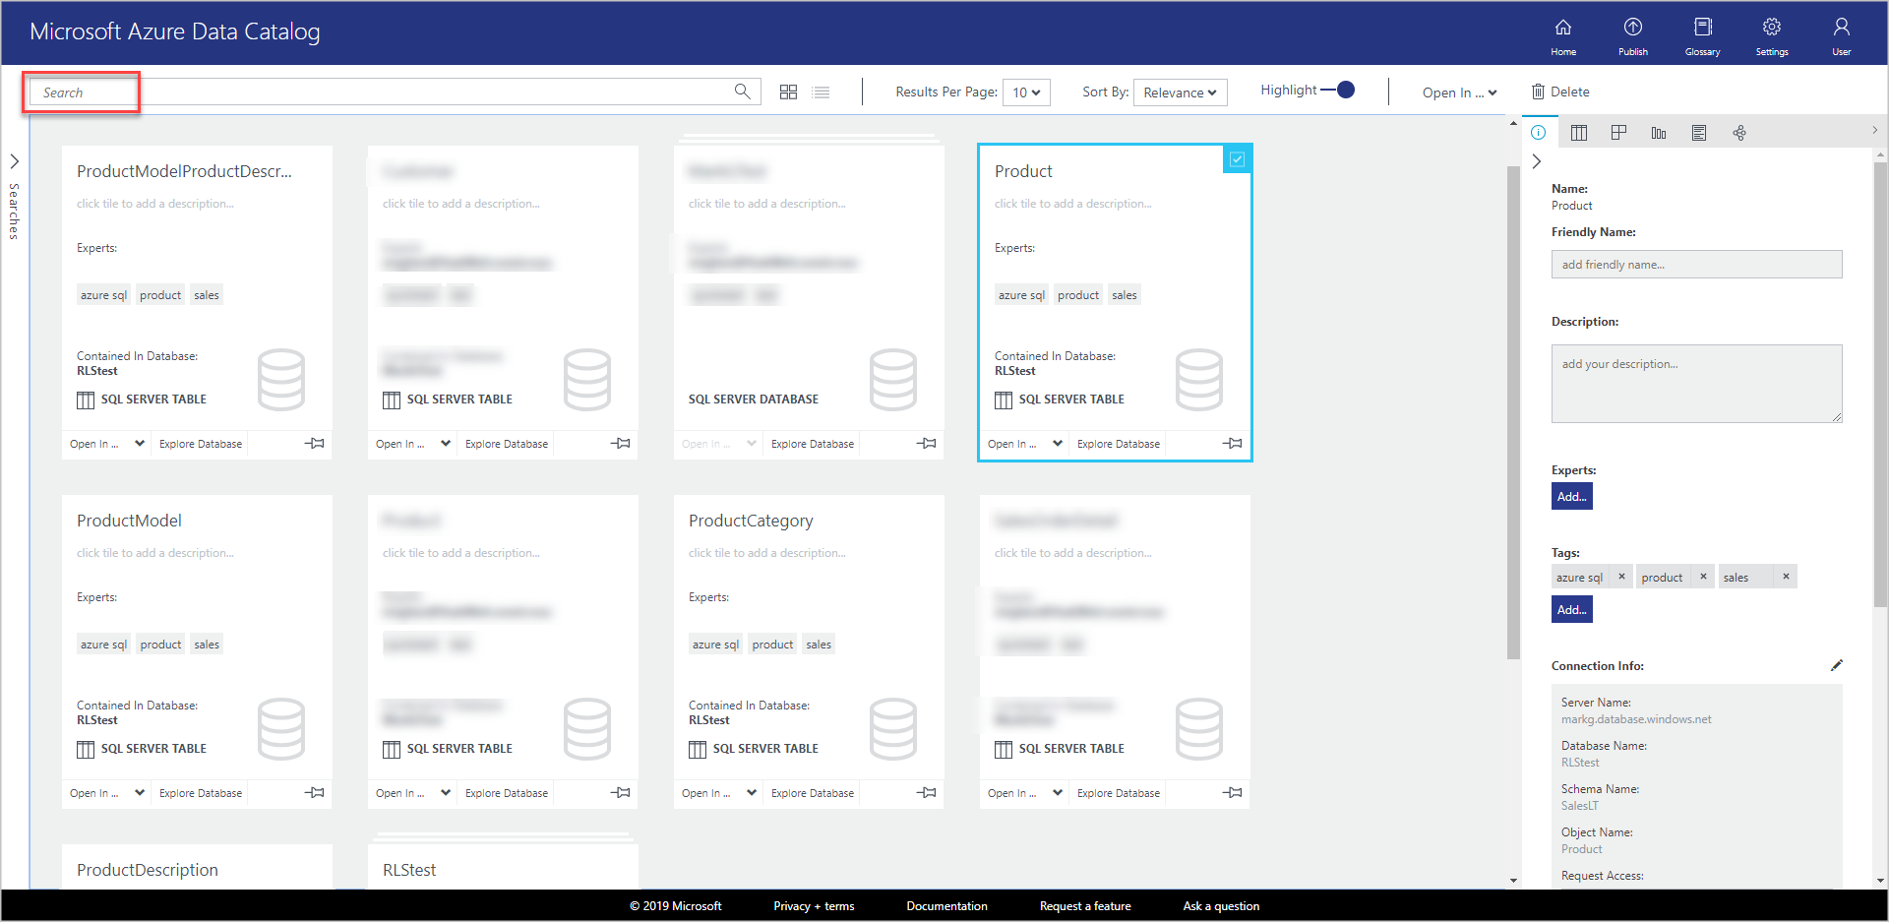1889x922 pixels.
Task: Open the Open In dropdown on the Product tile
Action: point(1023,444)
